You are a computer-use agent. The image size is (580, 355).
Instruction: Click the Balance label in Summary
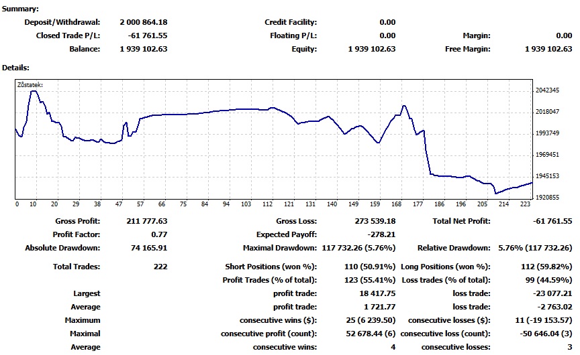tap(85, 49)
